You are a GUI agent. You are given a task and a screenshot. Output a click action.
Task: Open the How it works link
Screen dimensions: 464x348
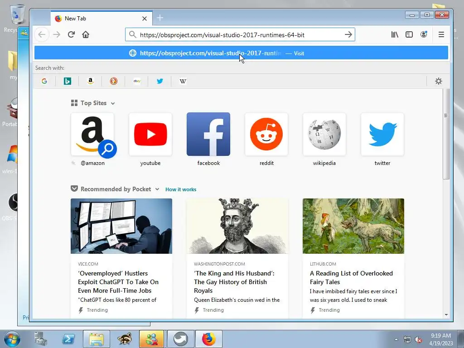click(181, 189)
